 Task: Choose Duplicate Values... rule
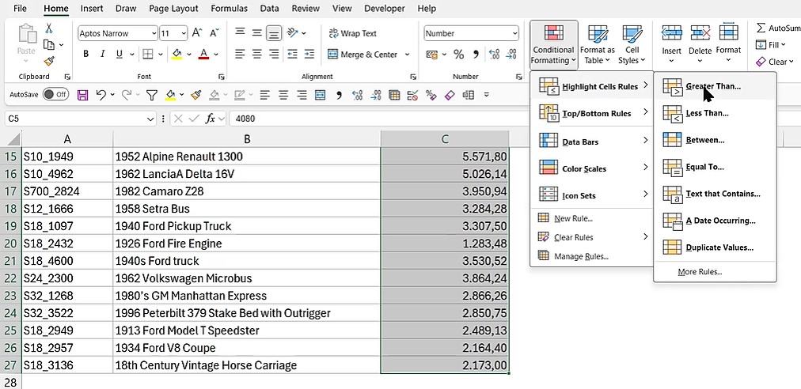pyautogui.click(x=715, y=247)
